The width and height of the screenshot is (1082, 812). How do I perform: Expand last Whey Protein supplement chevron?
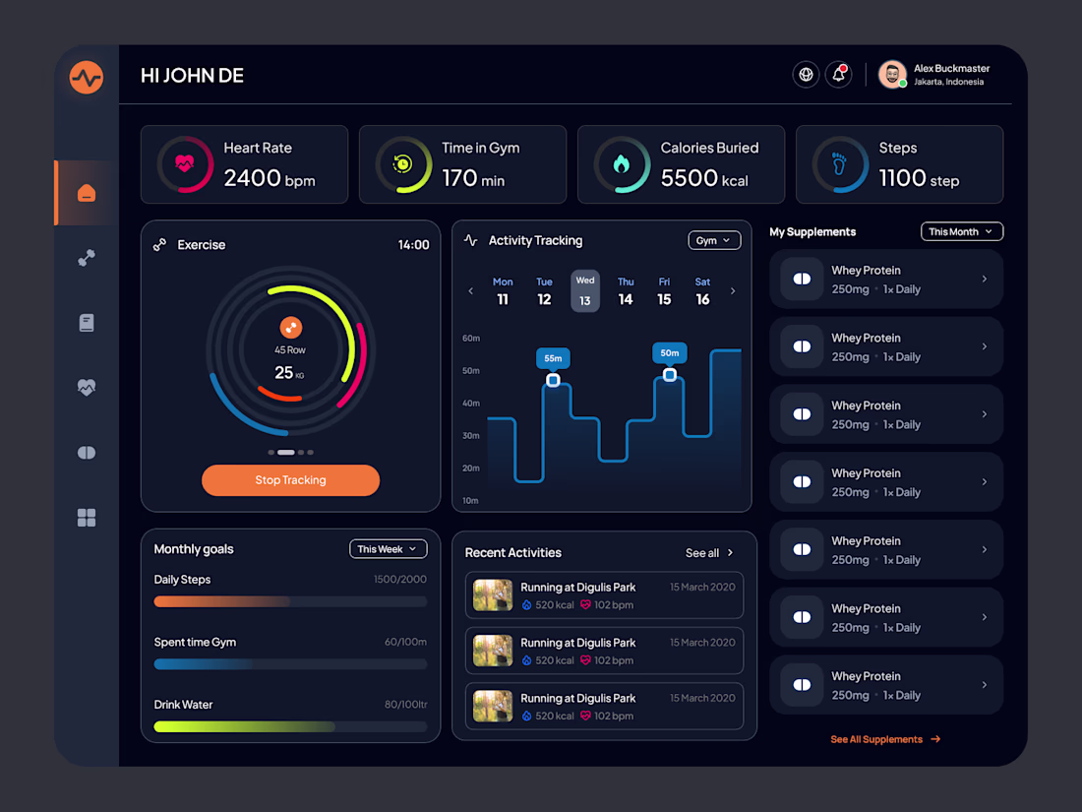[x=985, y=685]
